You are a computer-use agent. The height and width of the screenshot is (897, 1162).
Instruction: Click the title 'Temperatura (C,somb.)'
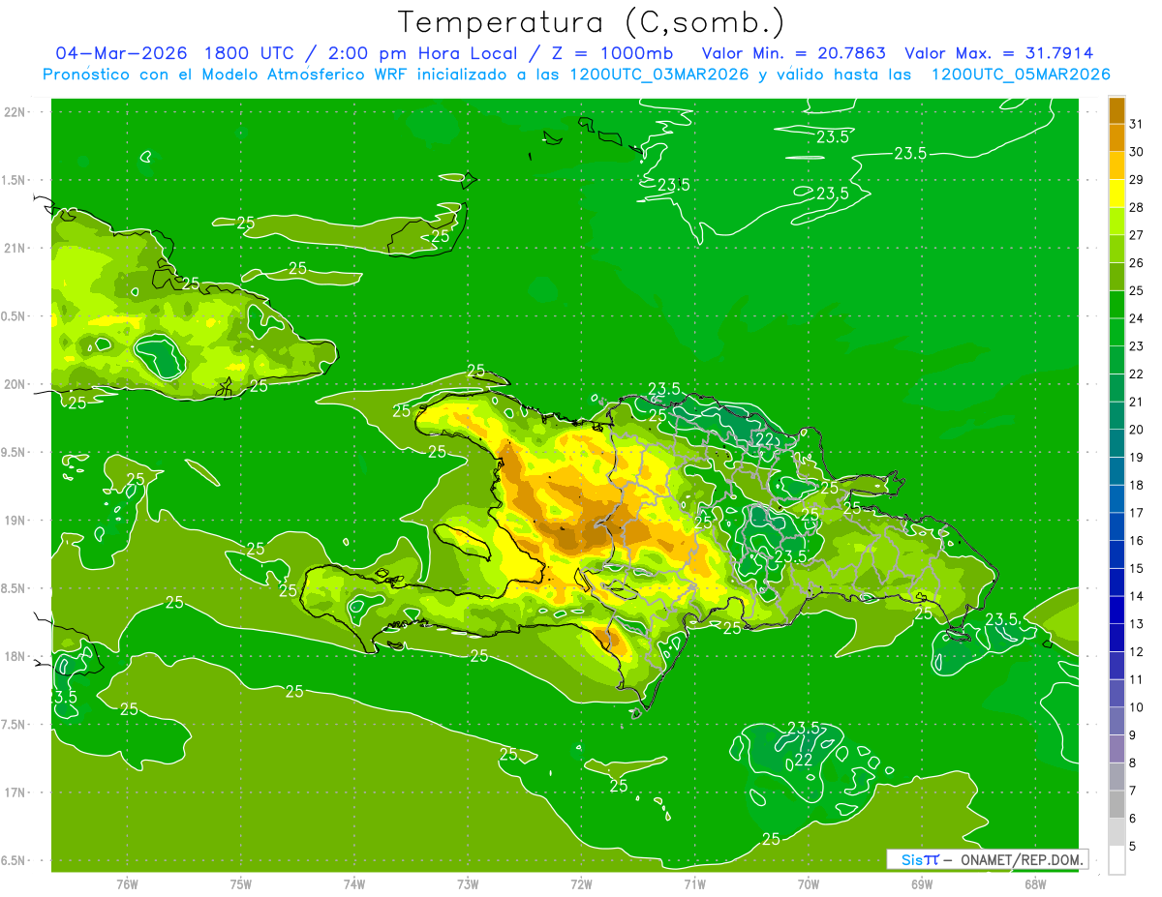click(591, 22)
